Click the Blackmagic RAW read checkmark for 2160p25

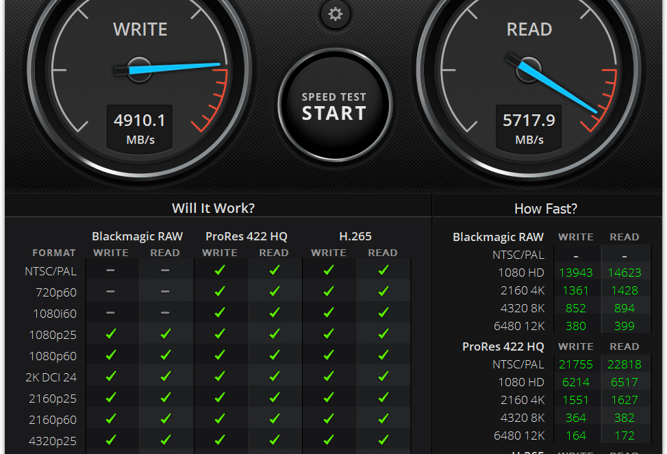[x=166, y=397]
